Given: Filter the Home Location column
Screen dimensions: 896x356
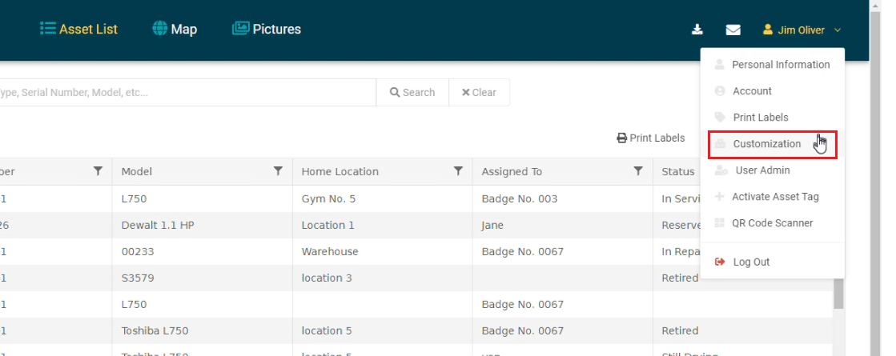Looking at the screenshot, I should pos(458,170).
